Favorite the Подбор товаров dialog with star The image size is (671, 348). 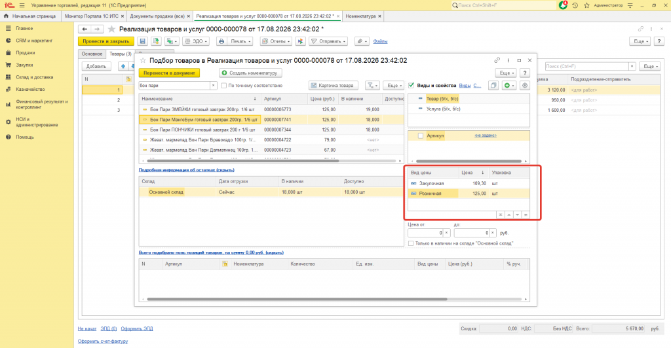(143, 61)
